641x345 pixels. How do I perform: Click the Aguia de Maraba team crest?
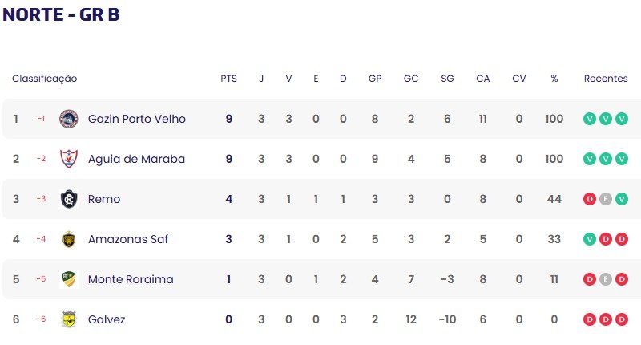point(69,159)
